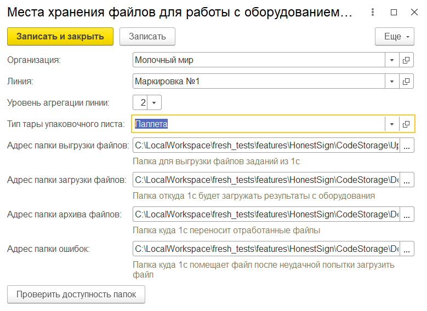Viewport: 427px width, 311px height.
Task: Open the Еще menu
Action: pyautogui.click(x=395, y=37)
